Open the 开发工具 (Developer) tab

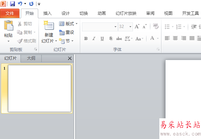point(191,13)
